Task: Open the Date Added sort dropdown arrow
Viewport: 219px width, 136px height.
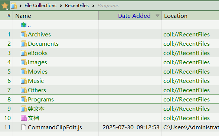Action: tap(157, 16)
